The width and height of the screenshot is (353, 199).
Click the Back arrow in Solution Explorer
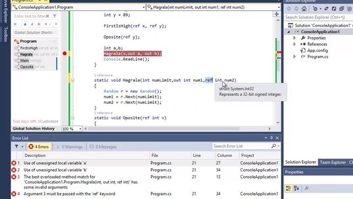pyautogui.click(x=289, y=9)
